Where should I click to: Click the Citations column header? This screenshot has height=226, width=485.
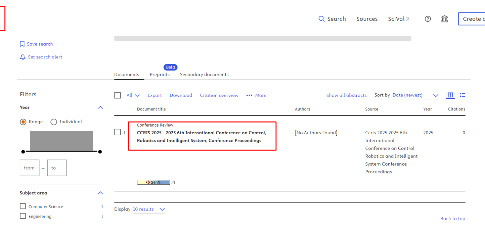click(x=457, y=109)
